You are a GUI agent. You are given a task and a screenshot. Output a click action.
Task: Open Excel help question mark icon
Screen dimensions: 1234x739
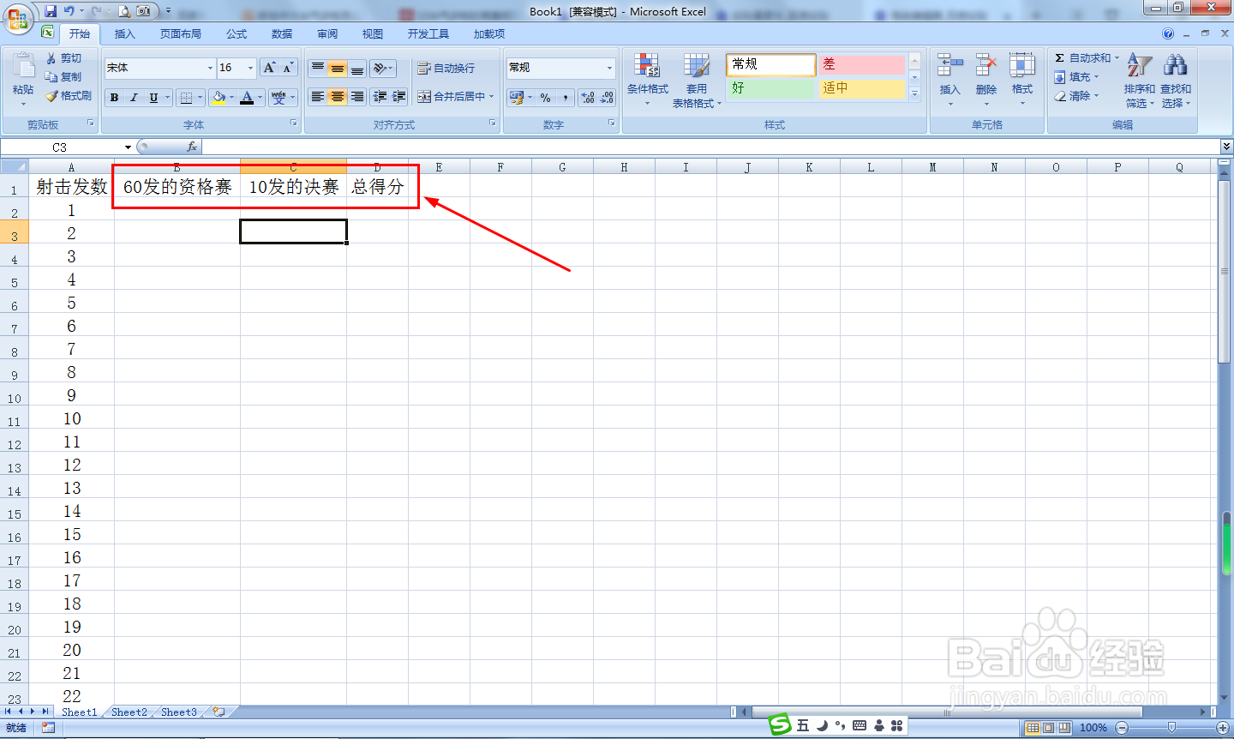[1168, 34]
